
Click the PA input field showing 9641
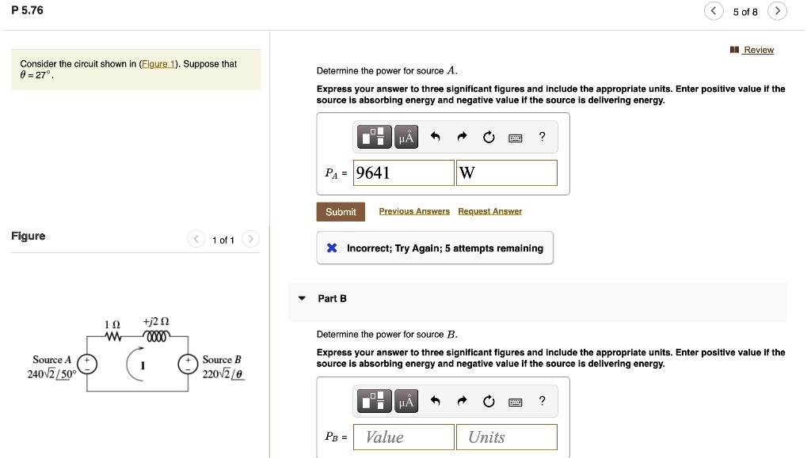pos(403,172)
